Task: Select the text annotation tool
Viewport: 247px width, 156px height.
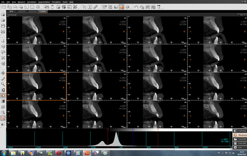Action: point(90,7)
